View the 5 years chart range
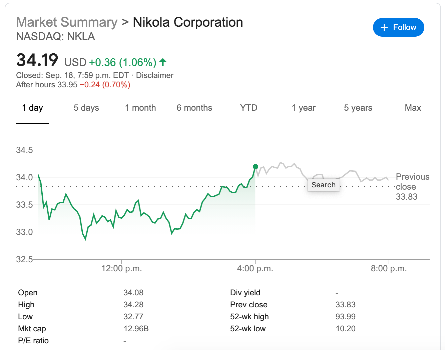 [358, 108]
